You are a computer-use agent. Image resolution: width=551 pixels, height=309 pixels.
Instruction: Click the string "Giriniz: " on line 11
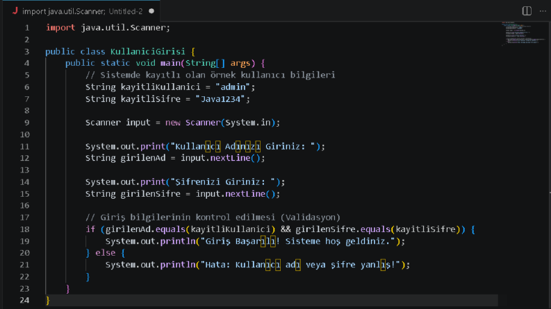coord(290,146)
